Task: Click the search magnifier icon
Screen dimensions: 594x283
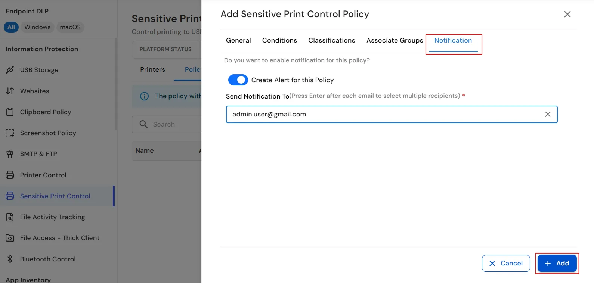Action: pyautogui.click(x=143, y=124)
